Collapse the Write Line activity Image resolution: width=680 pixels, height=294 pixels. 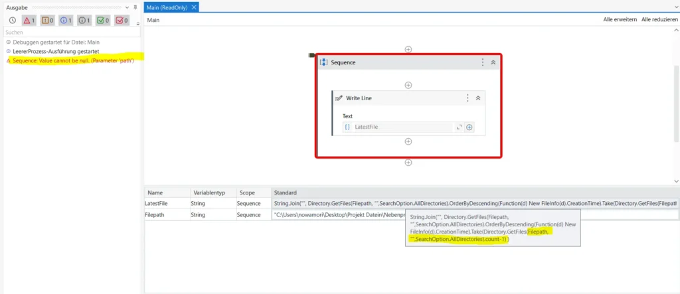pyautogui.click(x=478, y=98)
